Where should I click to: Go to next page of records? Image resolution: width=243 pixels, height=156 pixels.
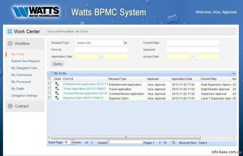[x=160, y=142]
